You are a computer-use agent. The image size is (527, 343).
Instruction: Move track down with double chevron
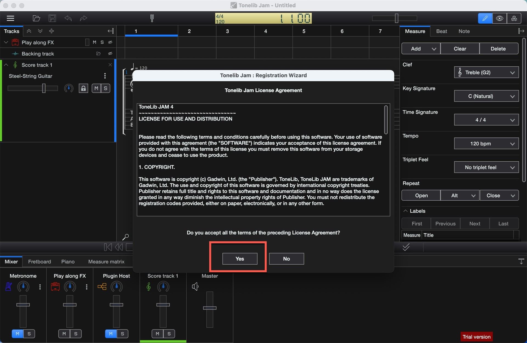point(40,31)
